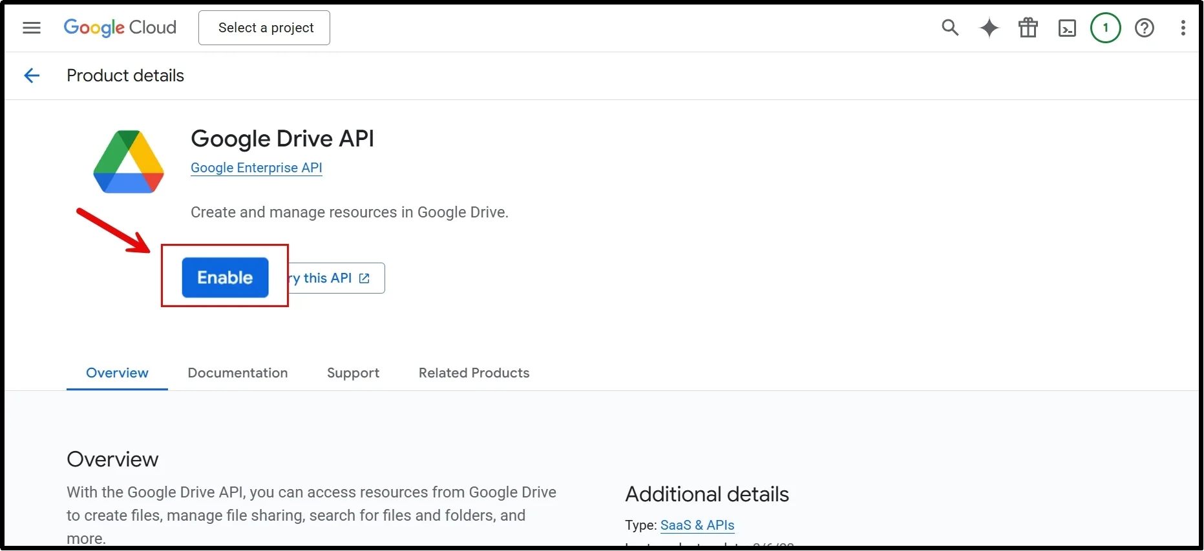The width and height of the screenshot is (1204, 551).
Task: Click the gift box free trial icon
Action: (1028, 28)
